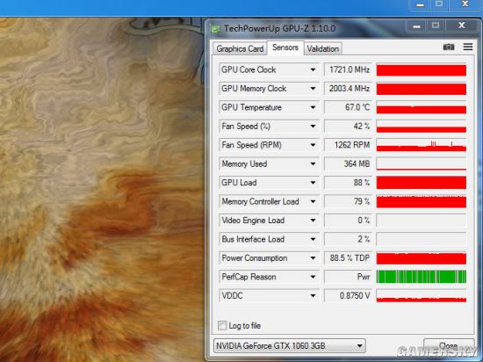The width and height of the screenshot is (483, 362).
Task: Expand the Fan Speed (%) dropdown
Action: [313, 127]
